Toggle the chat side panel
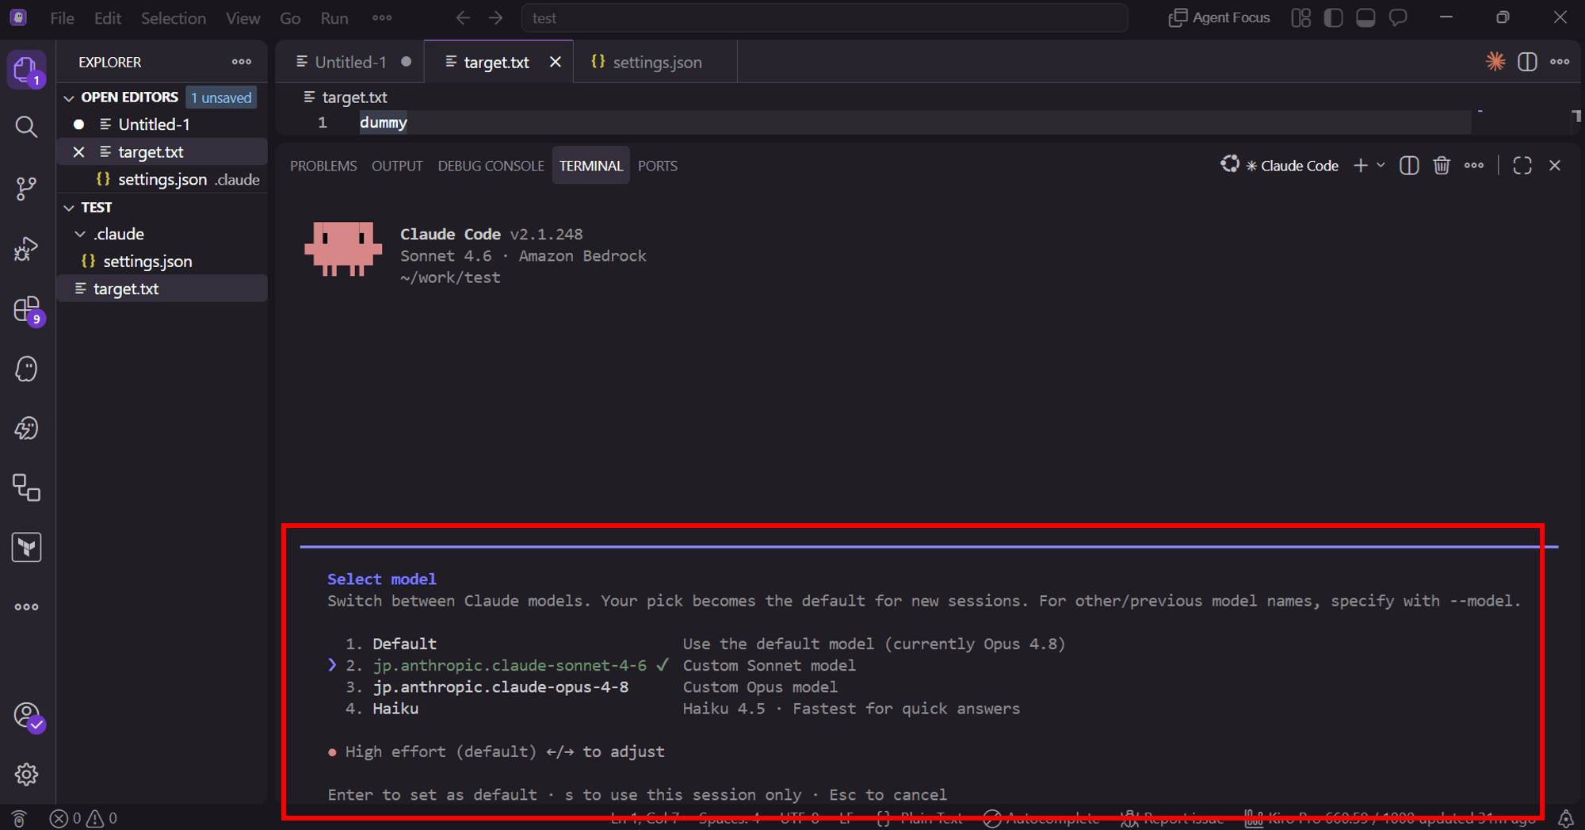The height and width of the screenshot is (830, 1585). coord(1398,17)
